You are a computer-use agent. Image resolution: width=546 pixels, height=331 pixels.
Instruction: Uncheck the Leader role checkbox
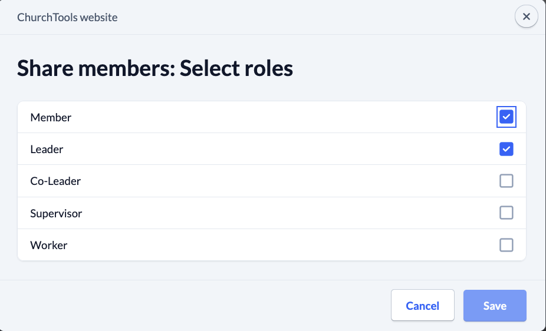click(x=506, y=149)
